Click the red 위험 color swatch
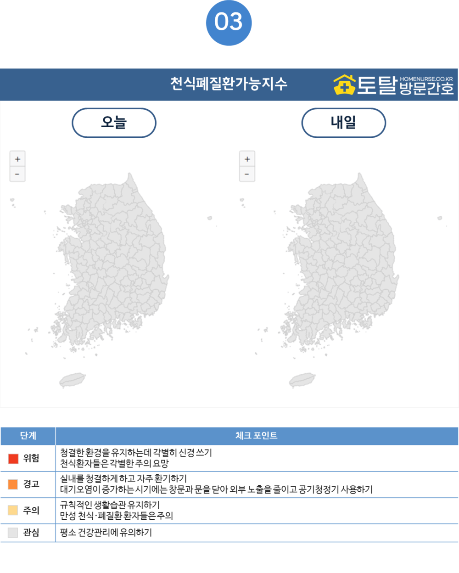459x573 pixels. point(13,458)
